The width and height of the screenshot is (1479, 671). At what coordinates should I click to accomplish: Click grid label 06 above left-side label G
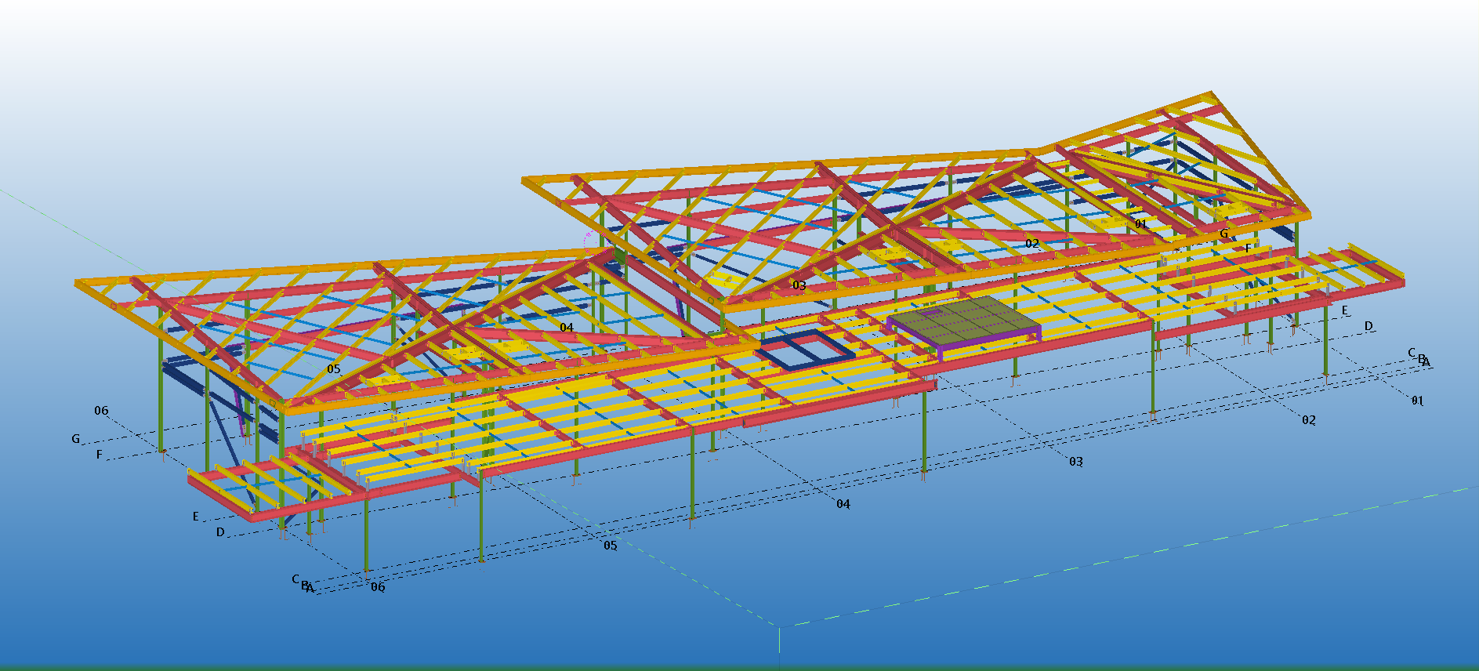(101, 411)
